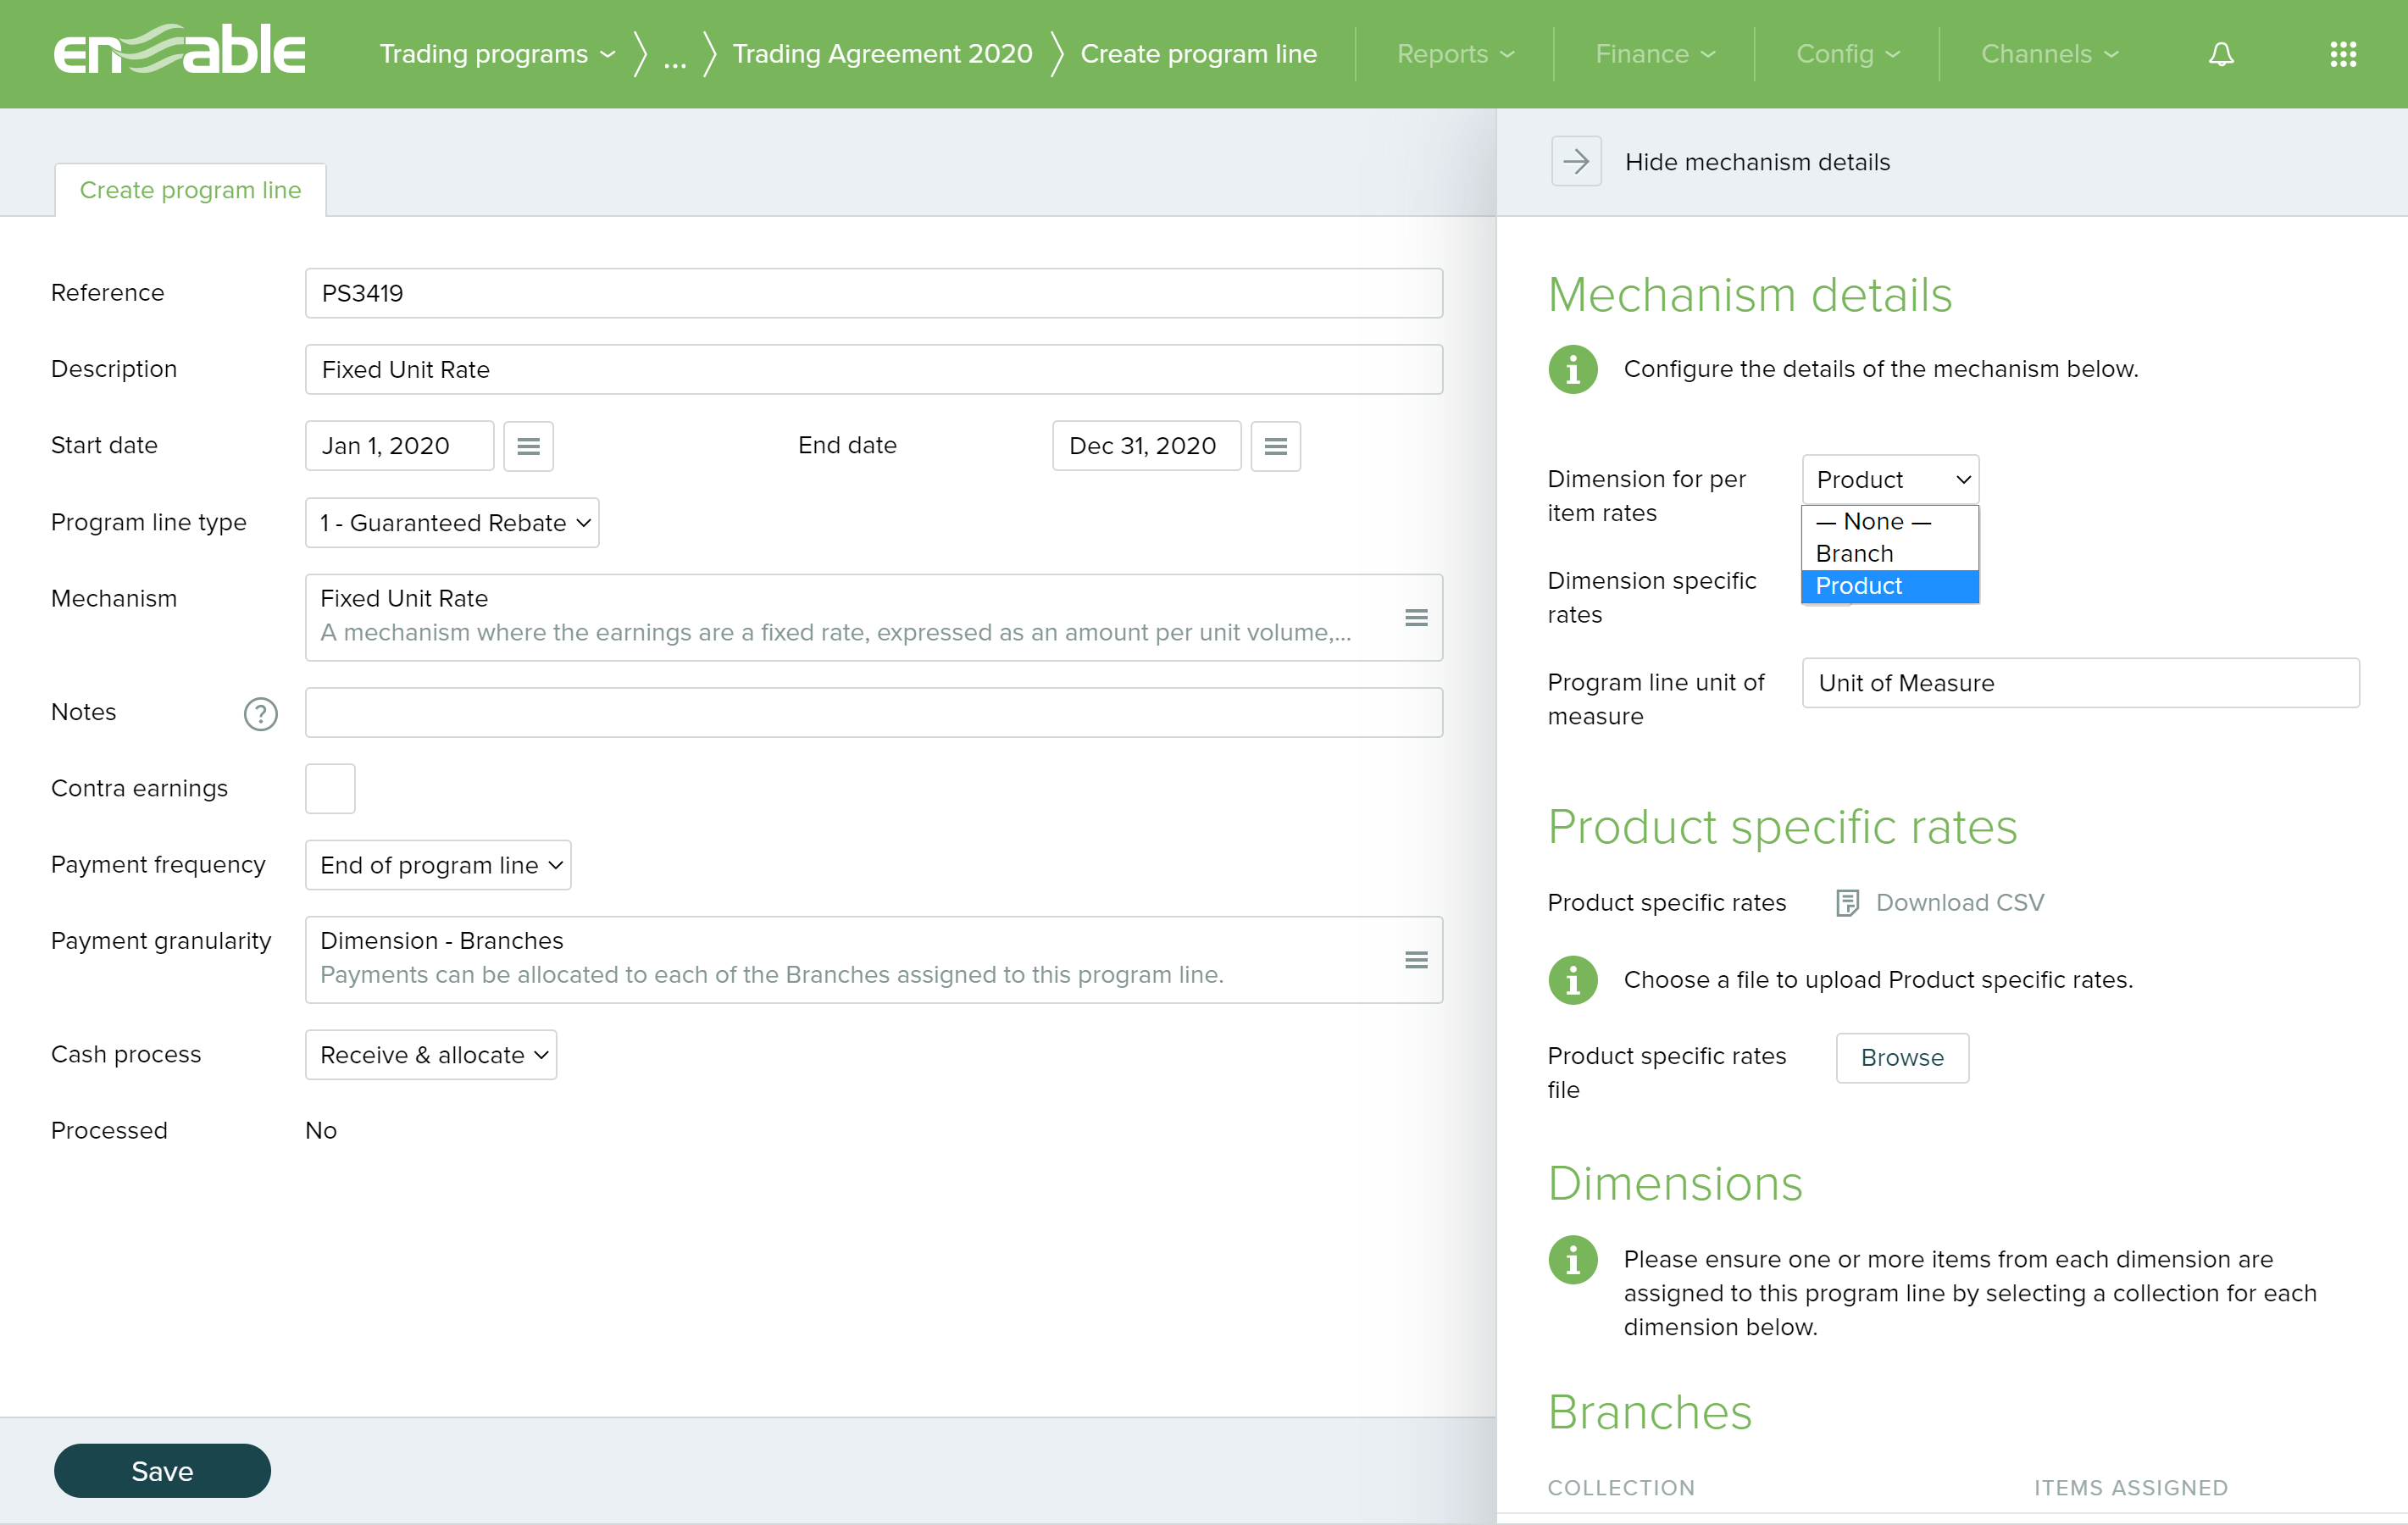The width and height of the screenshot is (2408, 1525).
Task: Click Browse for product specific rates file
Action: pos(1901,1057)
